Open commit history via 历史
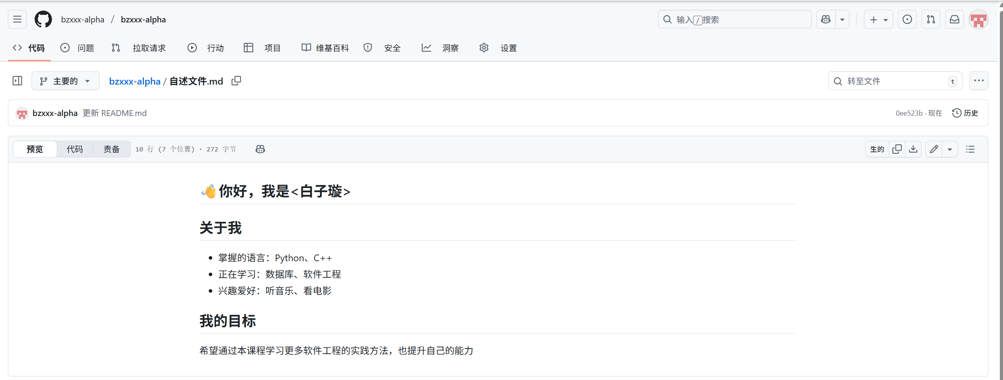The image size is (1003, 380). pyautogui.click(x=965, y=113)
